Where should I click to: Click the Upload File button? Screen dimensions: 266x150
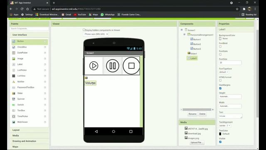197,142
